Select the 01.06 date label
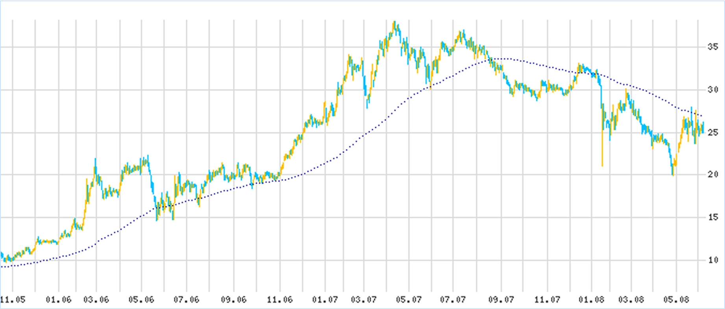725x309 pixels. (59, 300)
